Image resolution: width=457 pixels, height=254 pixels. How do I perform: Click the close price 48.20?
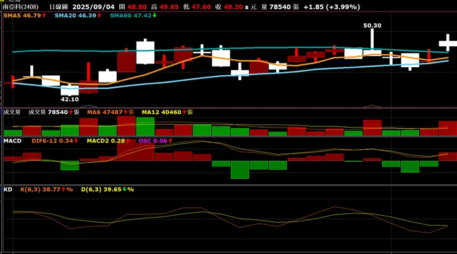click(x=233, y=7)
